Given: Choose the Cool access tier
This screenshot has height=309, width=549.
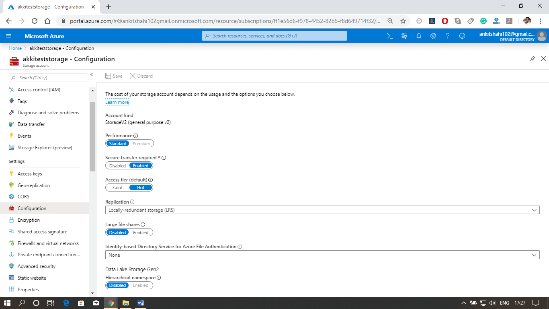Looking at the screenshot, I should [117, 187].
